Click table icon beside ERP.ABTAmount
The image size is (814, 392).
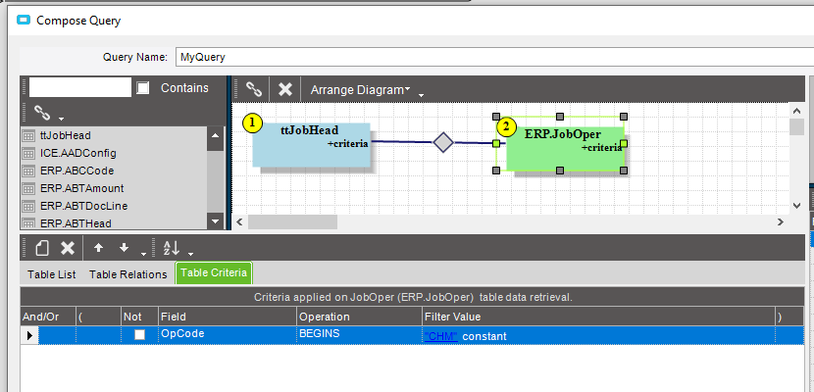coord(28,189)
